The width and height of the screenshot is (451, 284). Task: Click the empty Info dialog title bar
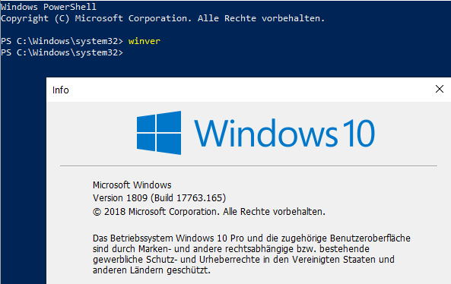[250, 90]
